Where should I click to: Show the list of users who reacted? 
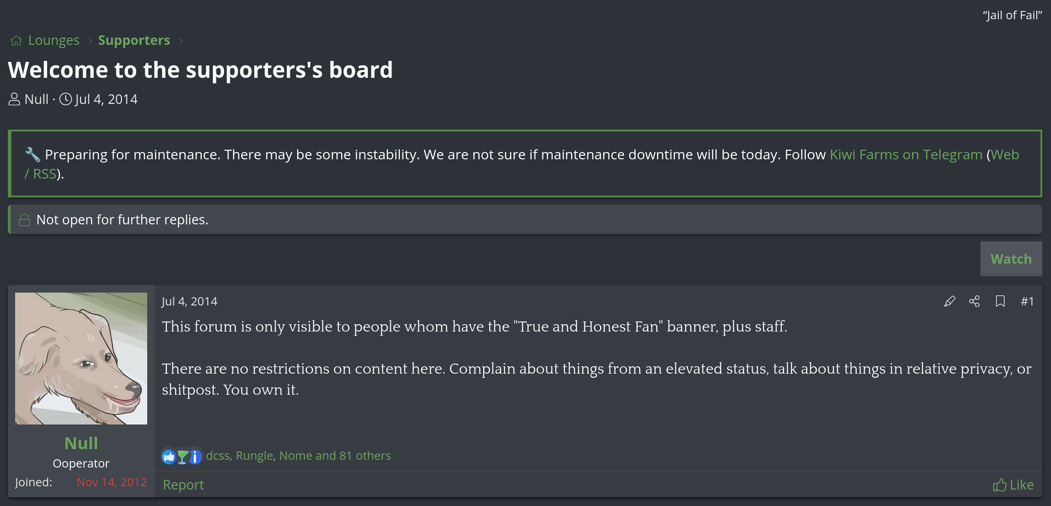[x=299, y=456]
